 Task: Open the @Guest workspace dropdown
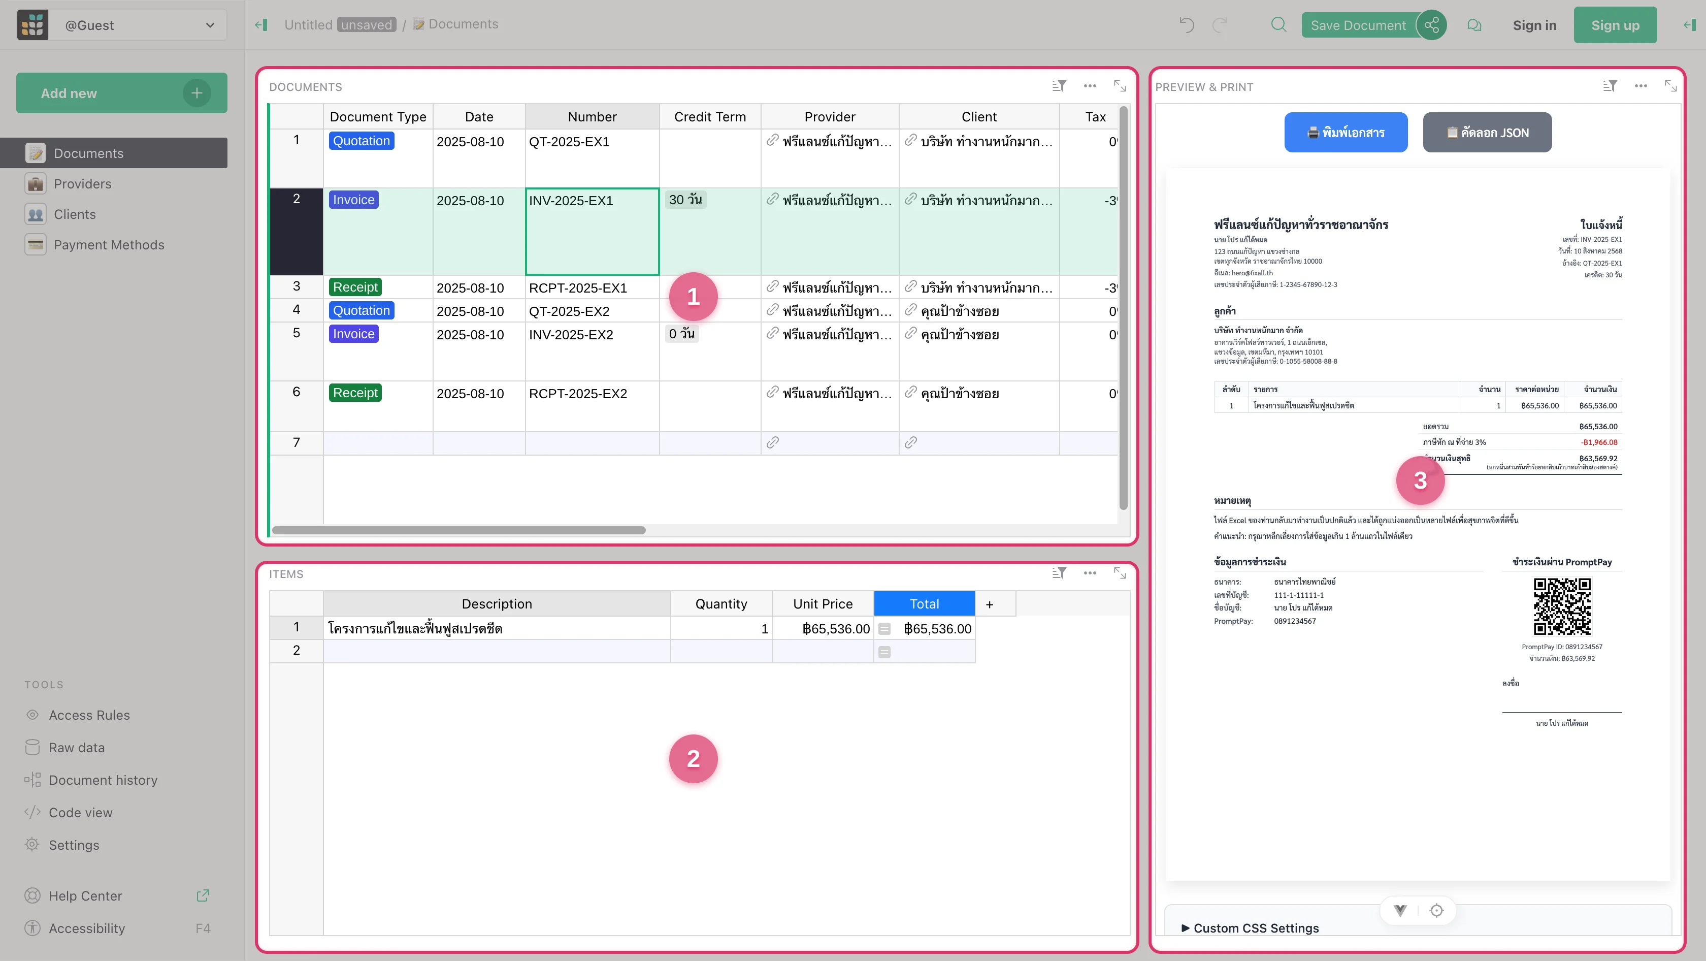[x=139, y=25]
